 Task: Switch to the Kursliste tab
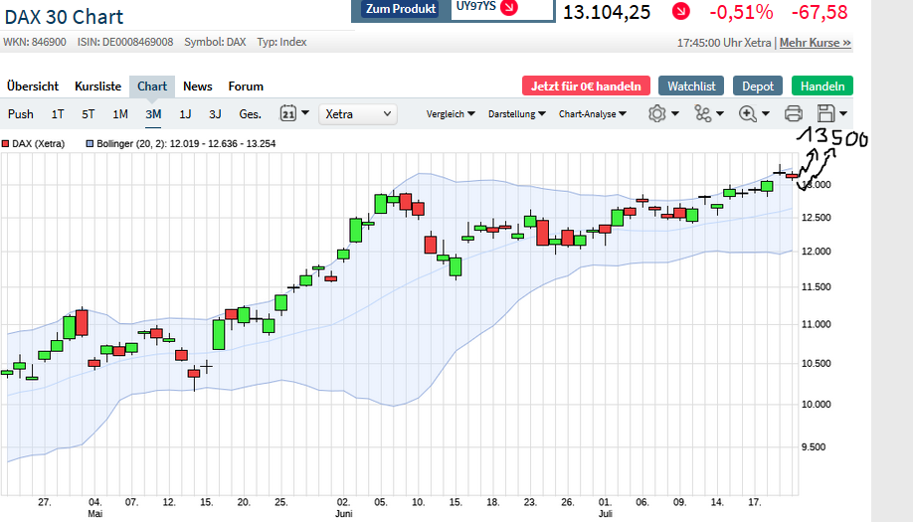click(97, 87)
